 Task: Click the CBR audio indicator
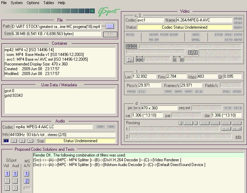pyautogui.click(x=100, y=127)
